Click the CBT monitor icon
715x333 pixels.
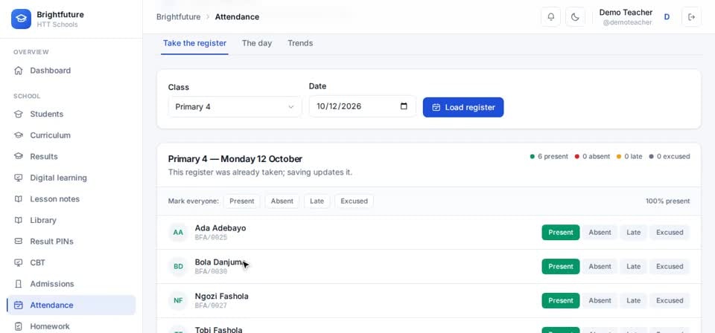tap(18, 262)
